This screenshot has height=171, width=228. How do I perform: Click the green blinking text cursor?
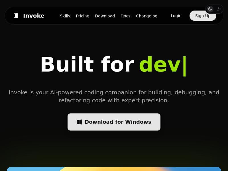coord(184,66)
